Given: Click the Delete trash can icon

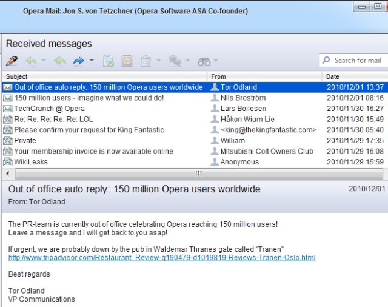Looking at the screenshot, I should click(145, 61).
